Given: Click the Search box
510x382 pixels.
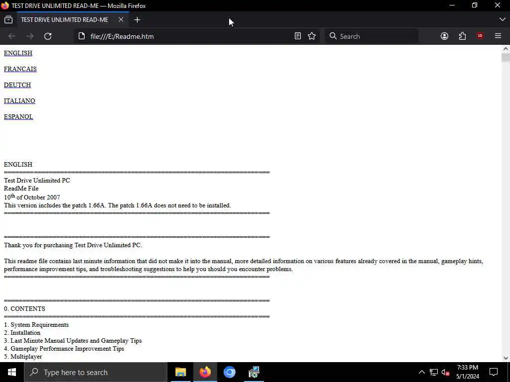Looking at the screenshot, I should 372,36.
